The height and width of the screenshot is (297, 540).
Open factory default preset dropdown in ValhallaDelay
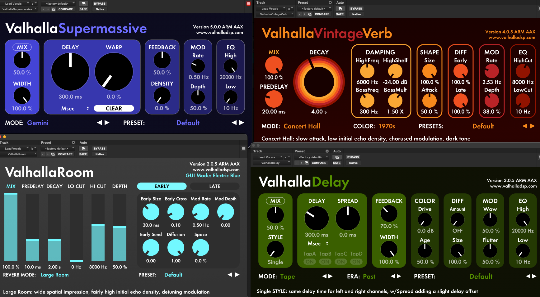(x=312, y=157)
